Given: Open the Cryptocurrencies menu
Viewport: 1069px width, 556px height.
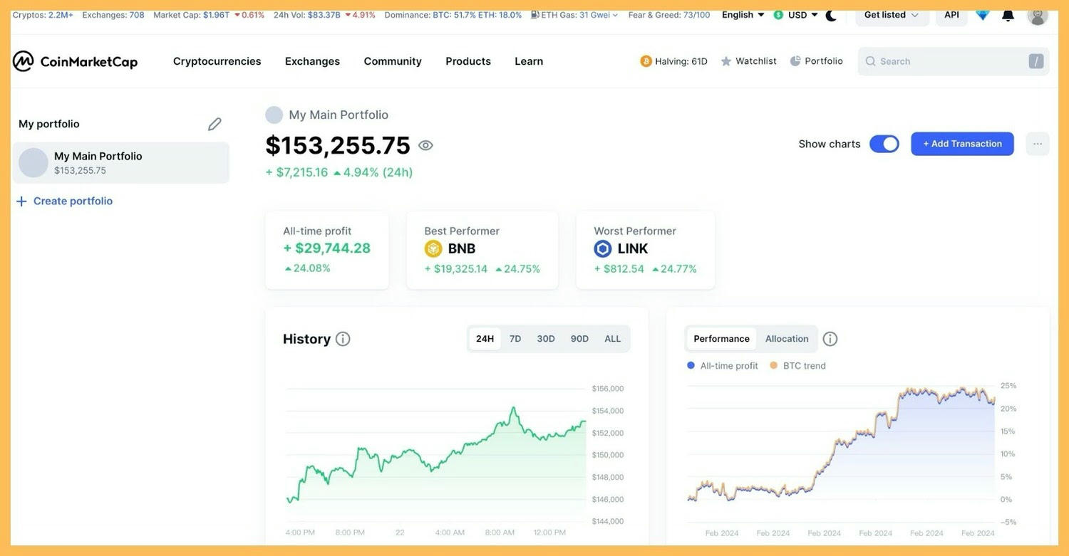Looking at the screenshot, I should 217,61.
